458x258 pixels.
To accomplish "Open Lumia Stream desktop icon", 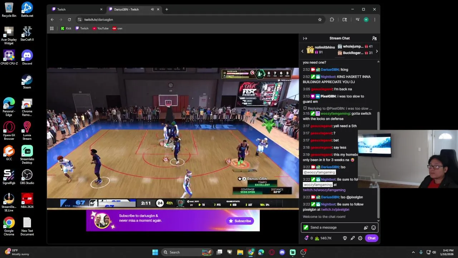I will tap(27, 131).
